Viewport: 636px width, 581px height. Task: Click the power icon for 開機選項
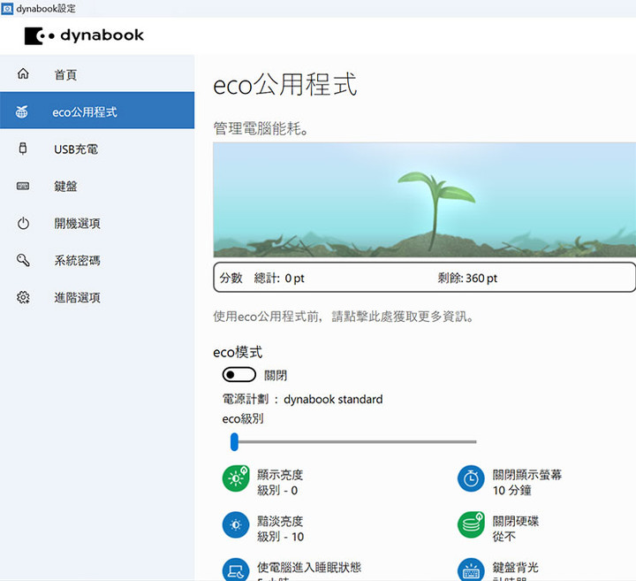click(x=23, y=224)
